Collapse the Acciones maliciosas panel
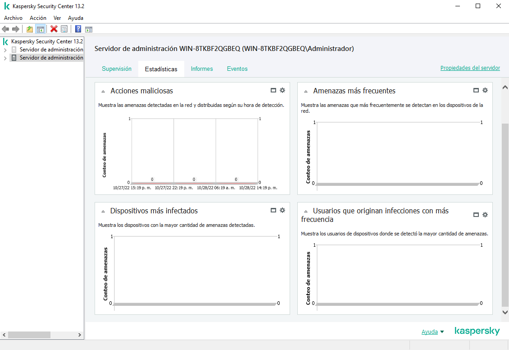 click(103, 92)
